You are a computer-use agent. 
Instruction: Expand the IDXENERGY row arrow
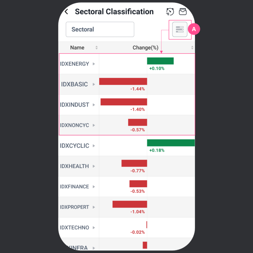(x=94, y=64)
